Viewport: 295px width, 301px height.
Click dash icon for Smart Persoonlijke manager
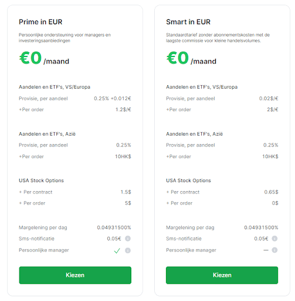(x=266, y=250)
